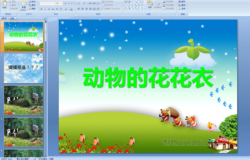Click the Replace (替换) button
This screenshot has height=160, width=250.
point(182,5)
